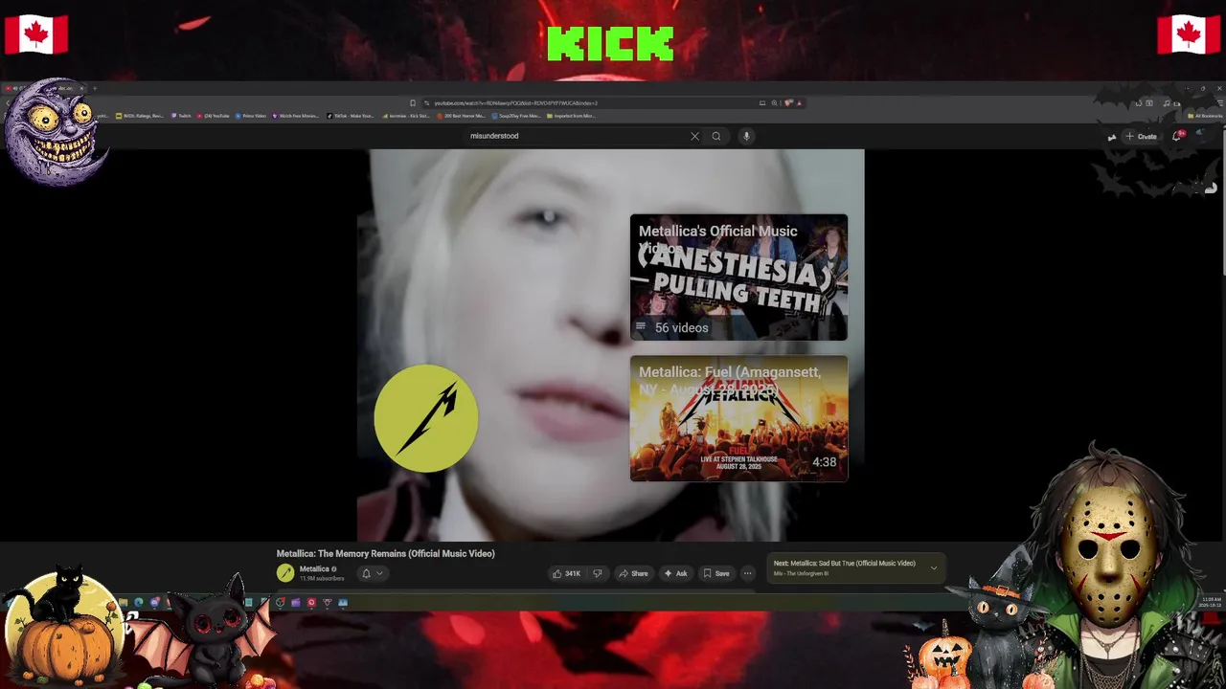Viewport: 1226px width, 689px height.
Task: Click the 'Mix - The Unforgiven III' subtitle
Action: point(802,573)
